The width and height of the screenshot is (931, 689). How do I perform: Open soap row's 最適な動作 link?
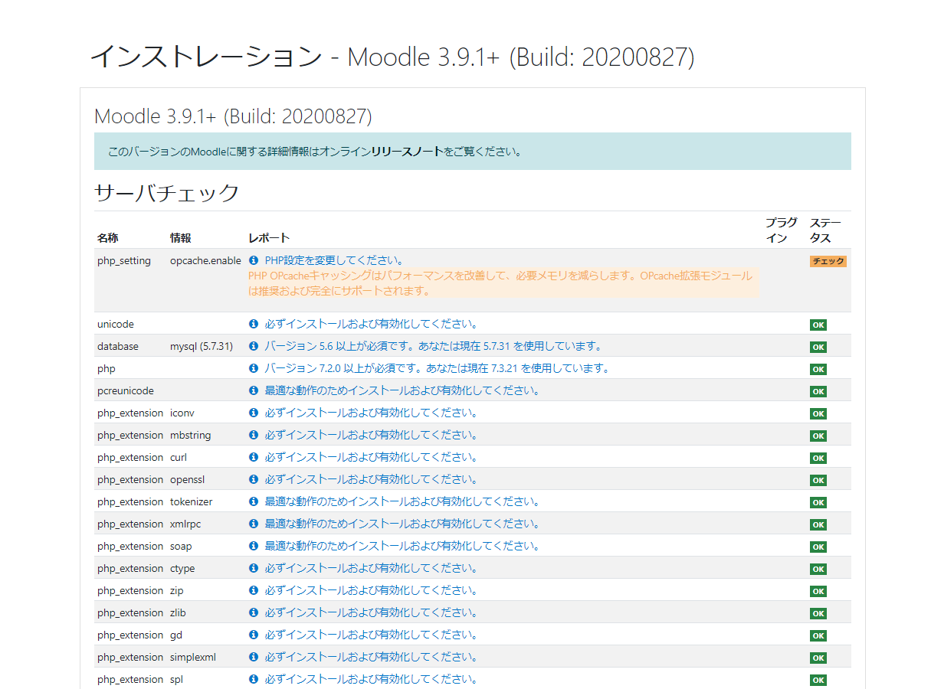402,546
